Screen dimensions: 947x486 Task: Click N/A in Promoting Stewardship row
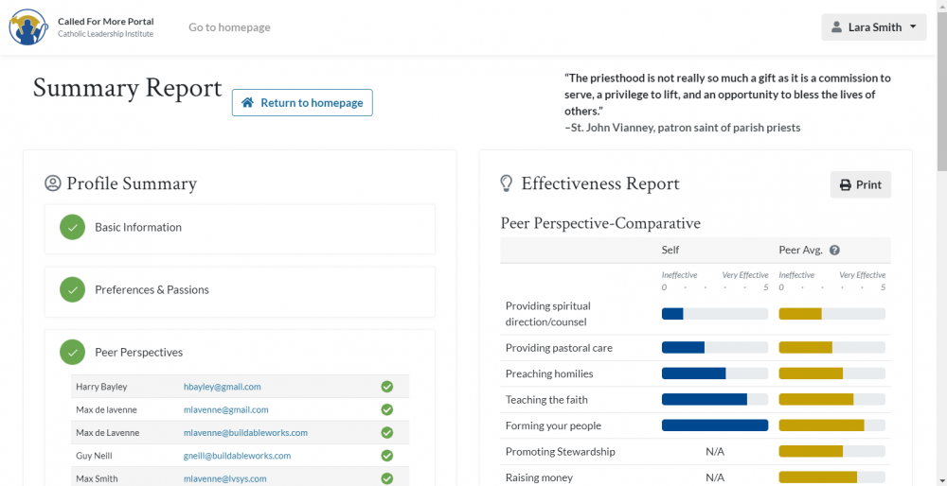[715, 452]
